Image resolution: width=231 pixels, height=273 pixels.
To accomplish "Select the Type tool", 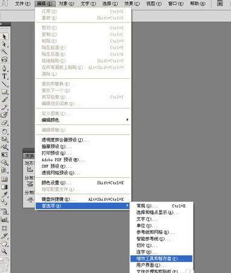I will click(4, 76).
